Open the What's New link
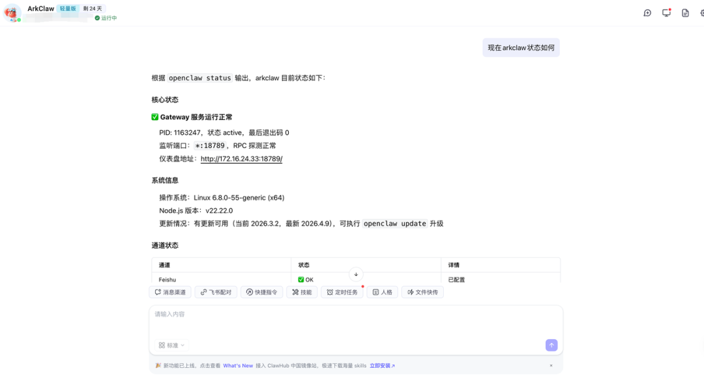 pos(238,366)
